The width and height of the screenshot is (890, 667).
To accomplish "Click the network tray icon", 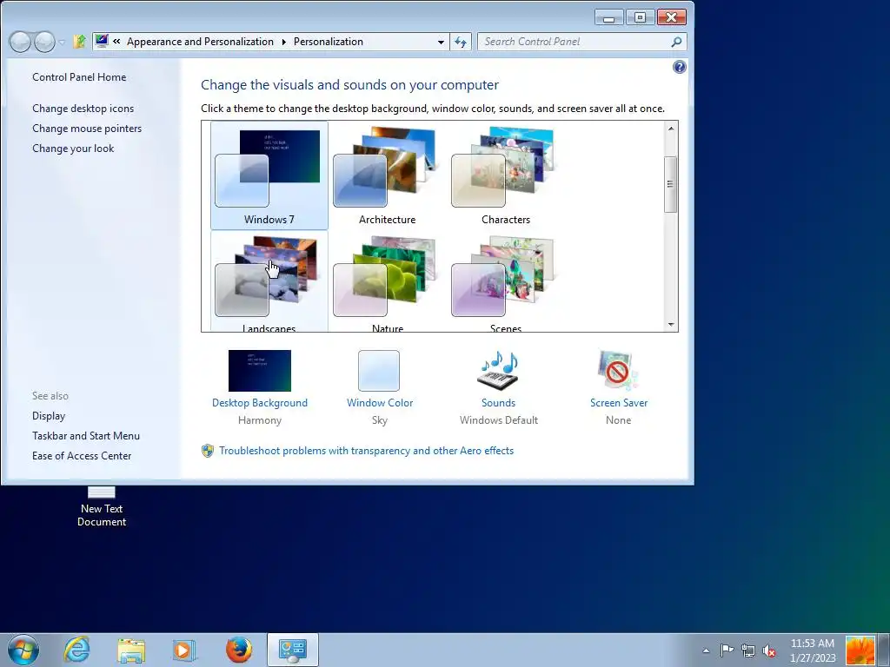I will pyautogui.click(x=748, y=650).
